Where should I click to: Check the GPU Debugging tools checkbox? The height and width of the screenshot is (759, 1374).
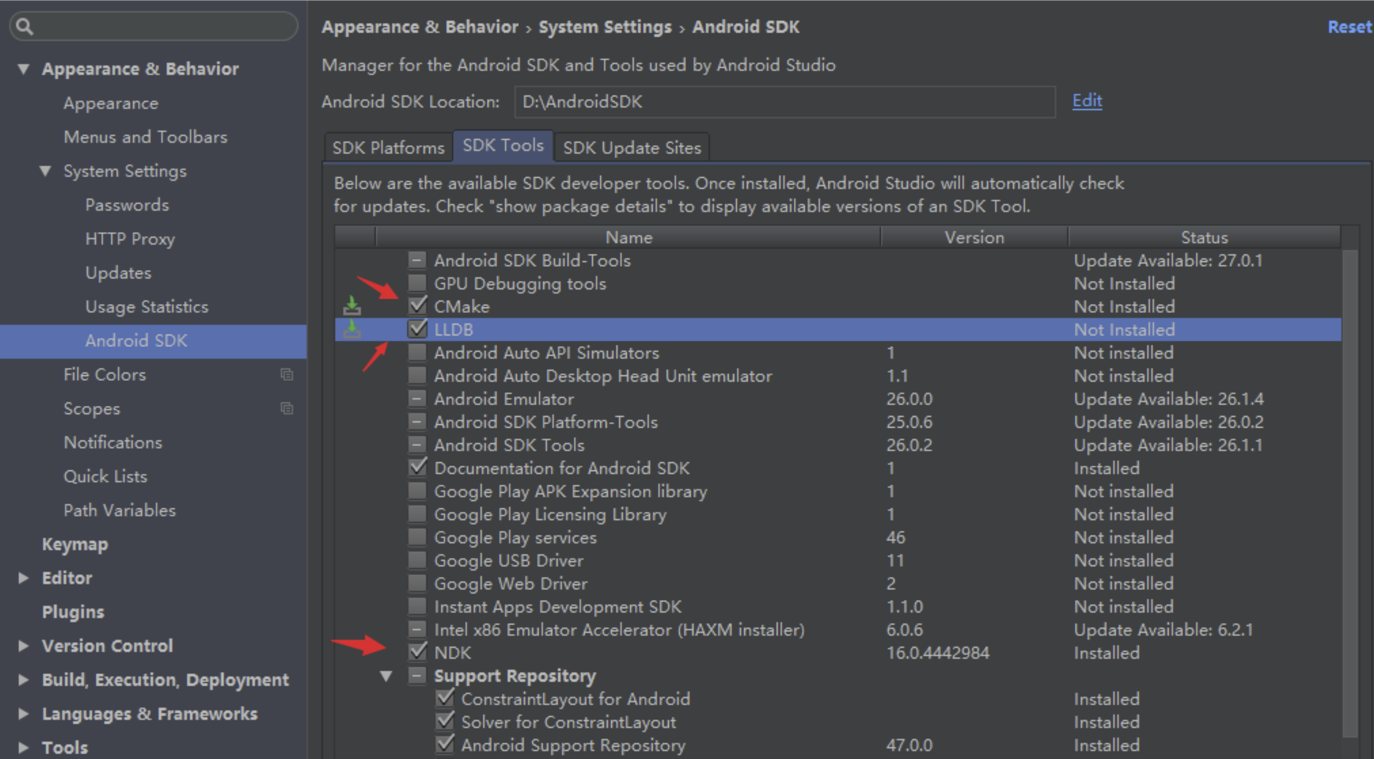coord(417,283)
